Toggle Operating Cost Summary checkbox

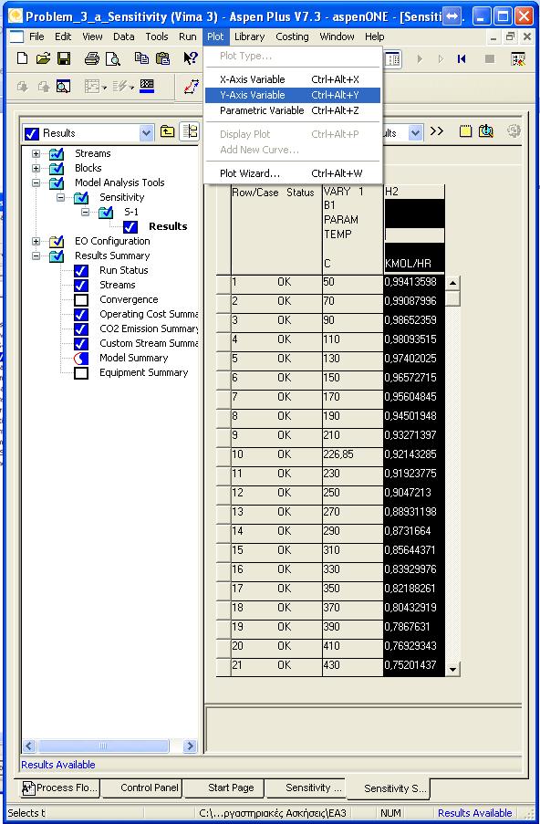[81, 314]
